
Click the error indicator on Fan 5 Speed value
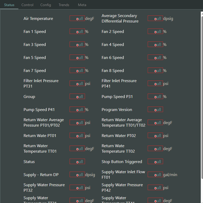tap(78, 58)
